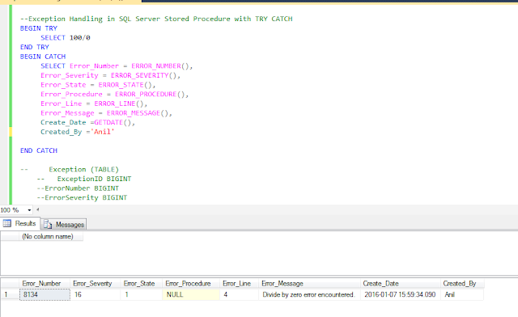
Task: Click the --ErrorSeverity BIGINT comment line
Action: [82, 197]
